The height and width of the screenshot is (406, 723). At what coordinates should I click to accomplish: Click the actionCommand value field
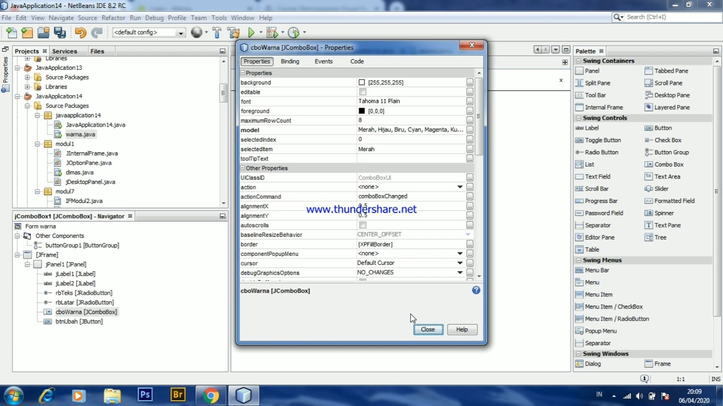point(410,197)
